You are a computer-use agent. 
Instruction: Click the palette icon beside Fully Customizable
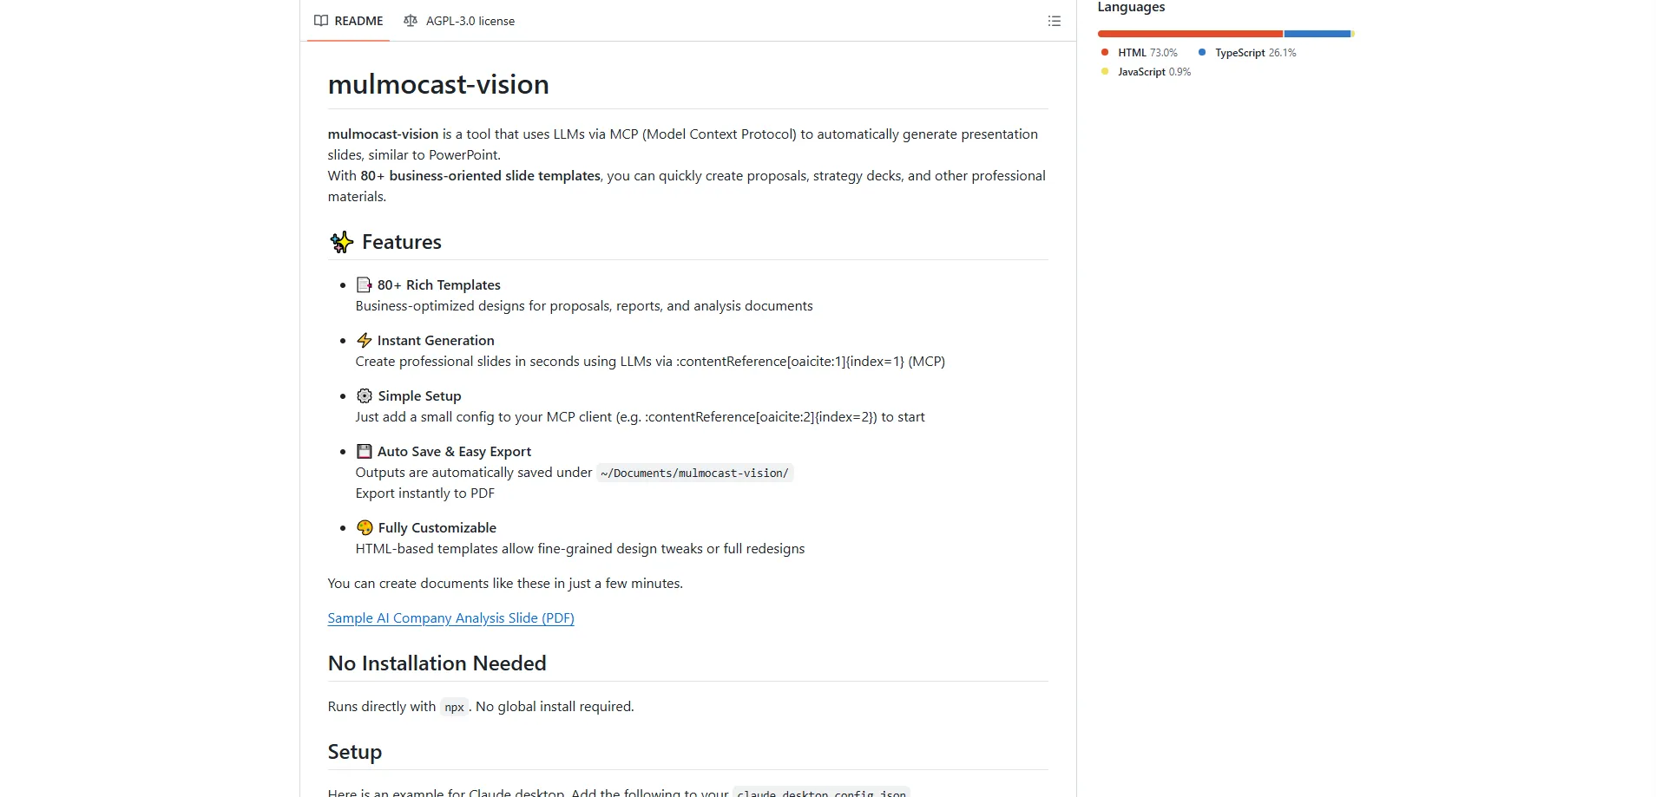[364, 527]
